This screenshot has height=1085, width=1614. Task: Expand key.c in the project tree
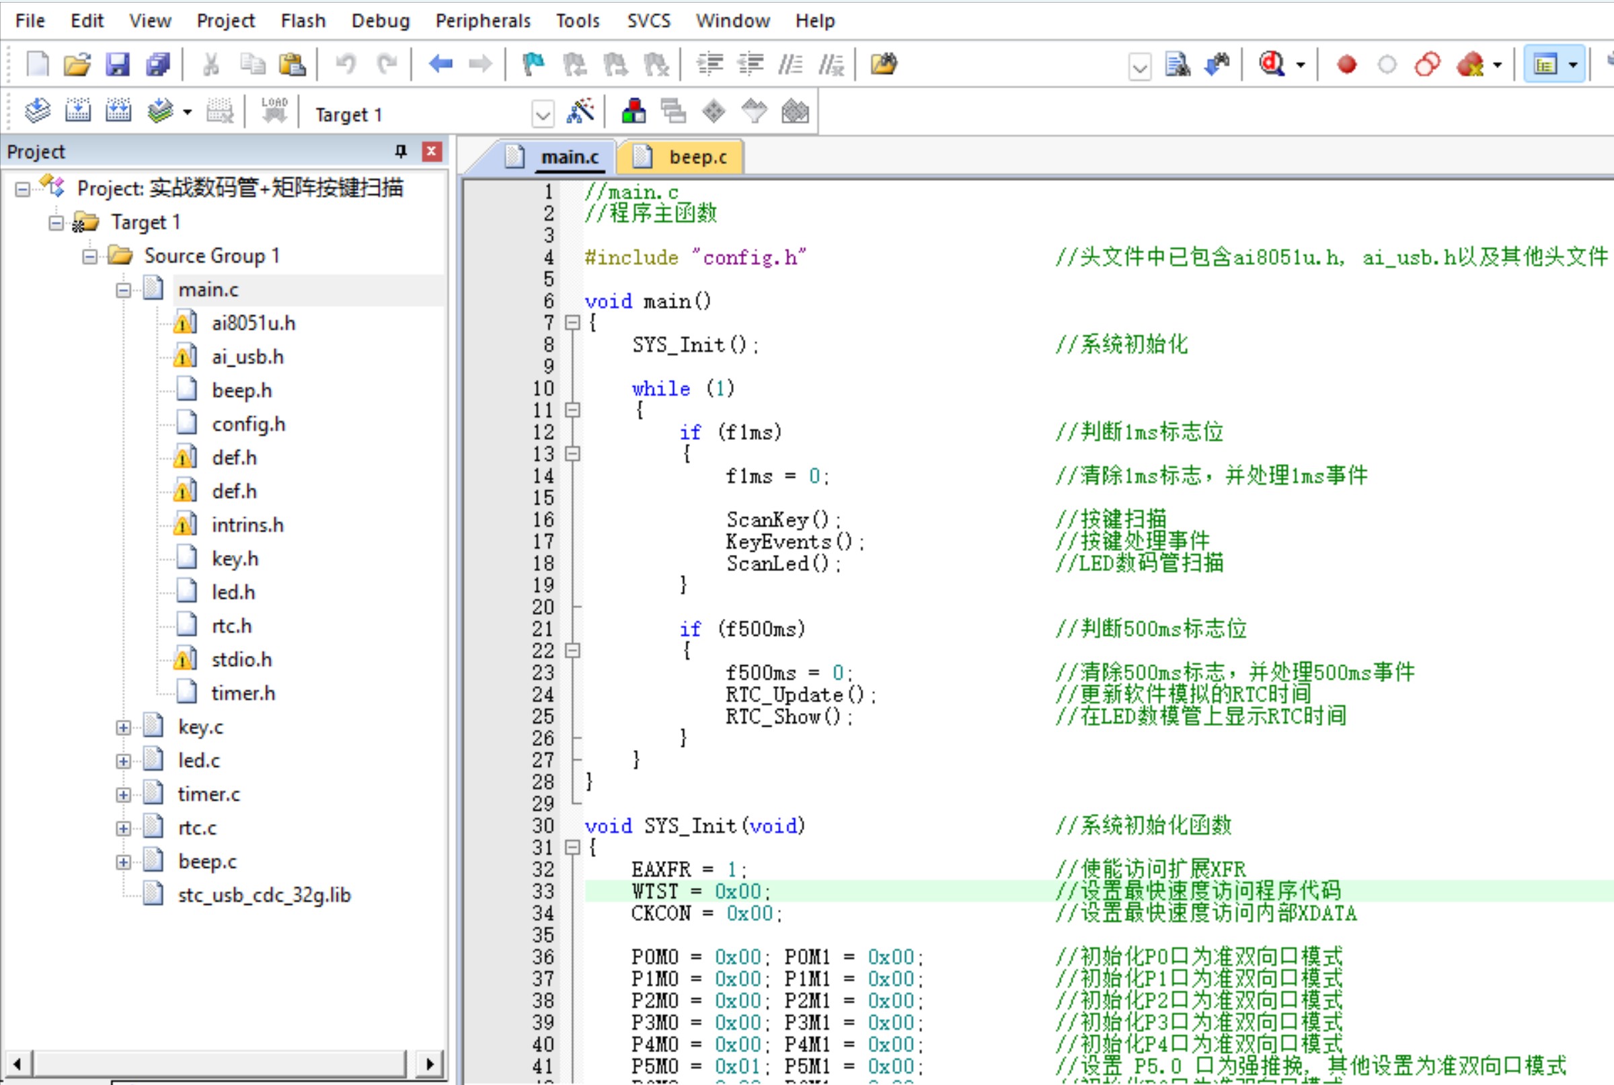[123, 727]
